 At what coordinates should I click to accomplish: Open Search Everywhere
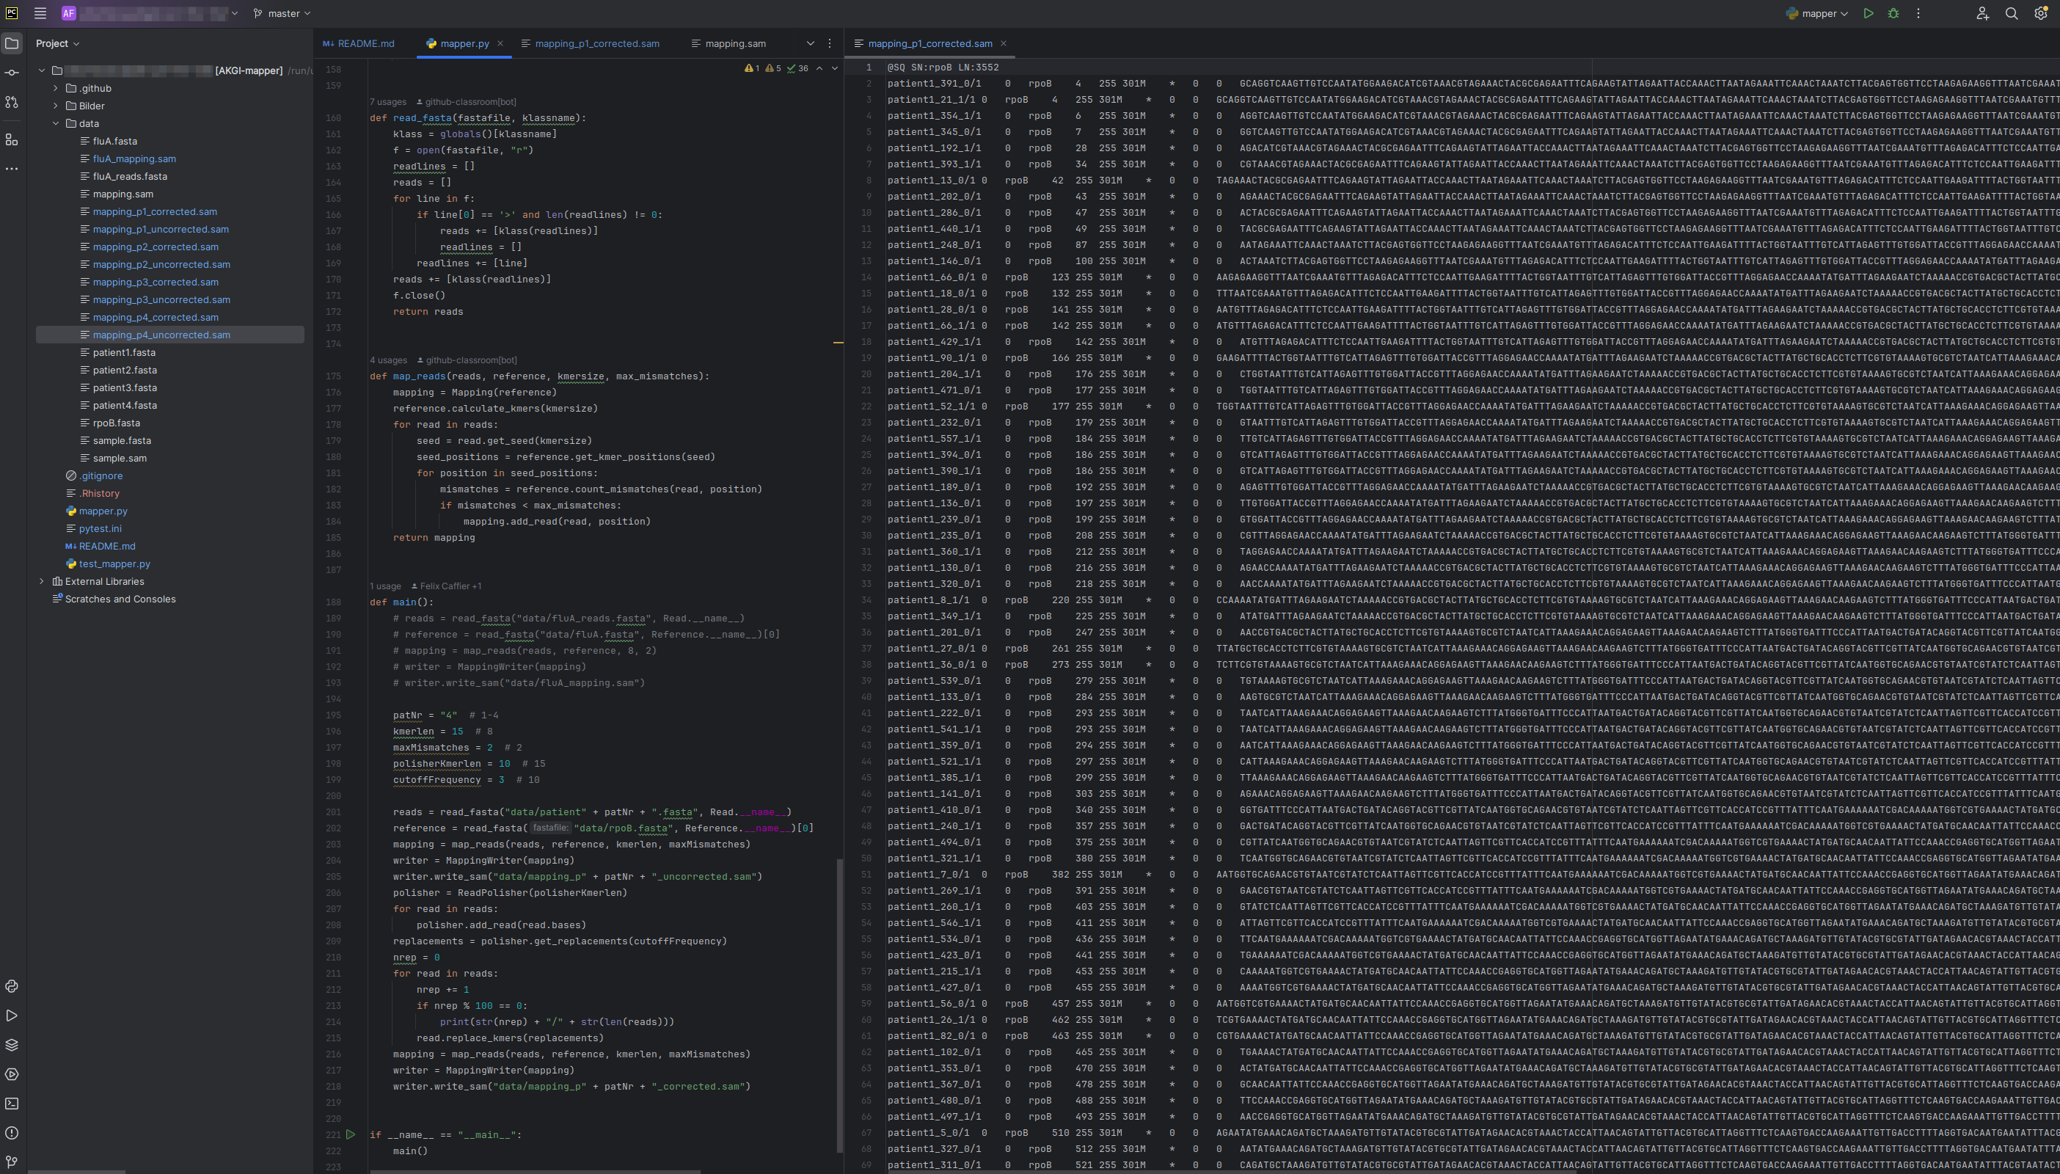(x=2012, y=13)
